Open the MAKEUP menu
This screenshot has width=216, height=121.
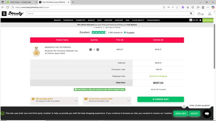91,20
